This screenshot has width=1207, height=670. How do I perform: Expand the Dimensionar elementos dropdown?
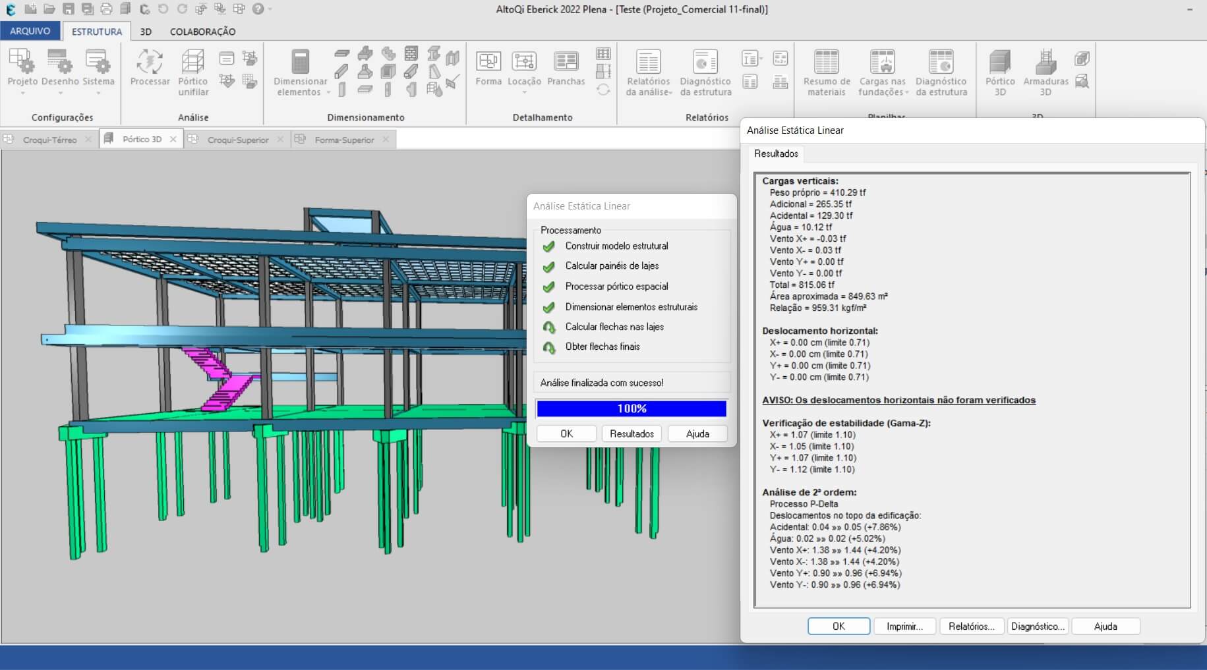click(328, 93)
